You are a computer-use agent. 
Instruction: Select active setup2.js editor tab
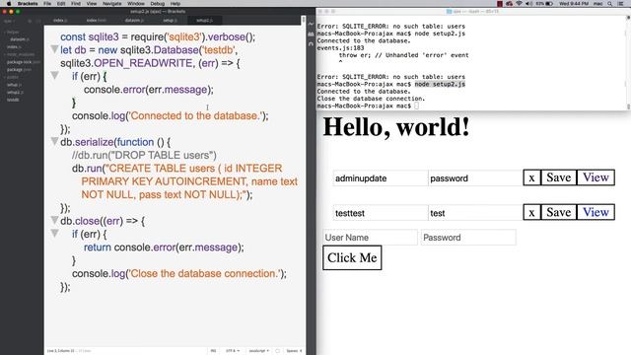point(204,20)
